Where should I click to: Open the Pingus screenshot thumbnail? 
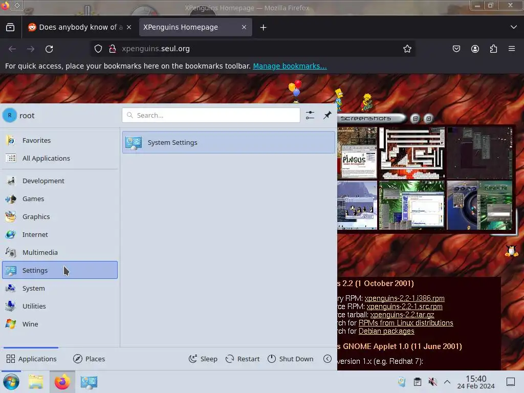click(357, 153)
